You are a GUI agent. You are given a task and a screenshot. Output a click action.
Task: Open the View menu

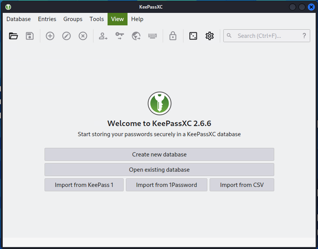(117, 19)
